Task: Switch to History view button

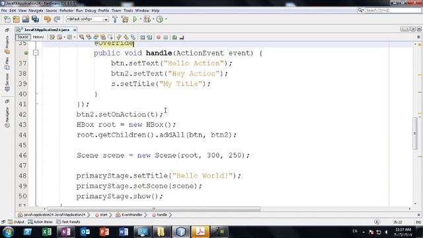Action: click(38, 37)
